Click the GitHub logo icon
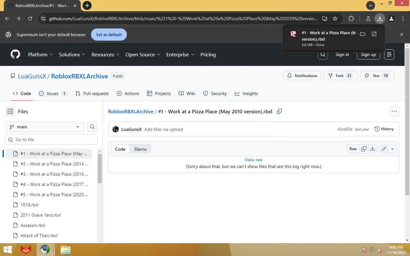The height and width of the screenshot is (256, 410). tap(15, 54)
